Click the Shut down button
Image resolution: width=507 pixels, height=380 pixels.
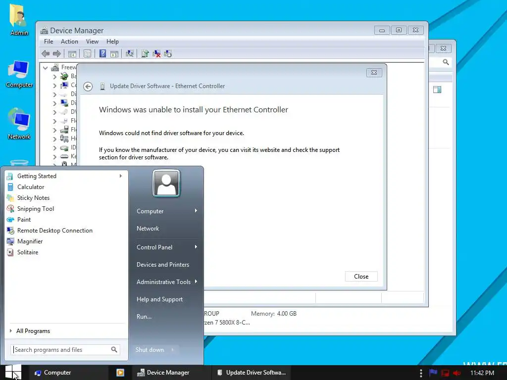click(150, 350)
